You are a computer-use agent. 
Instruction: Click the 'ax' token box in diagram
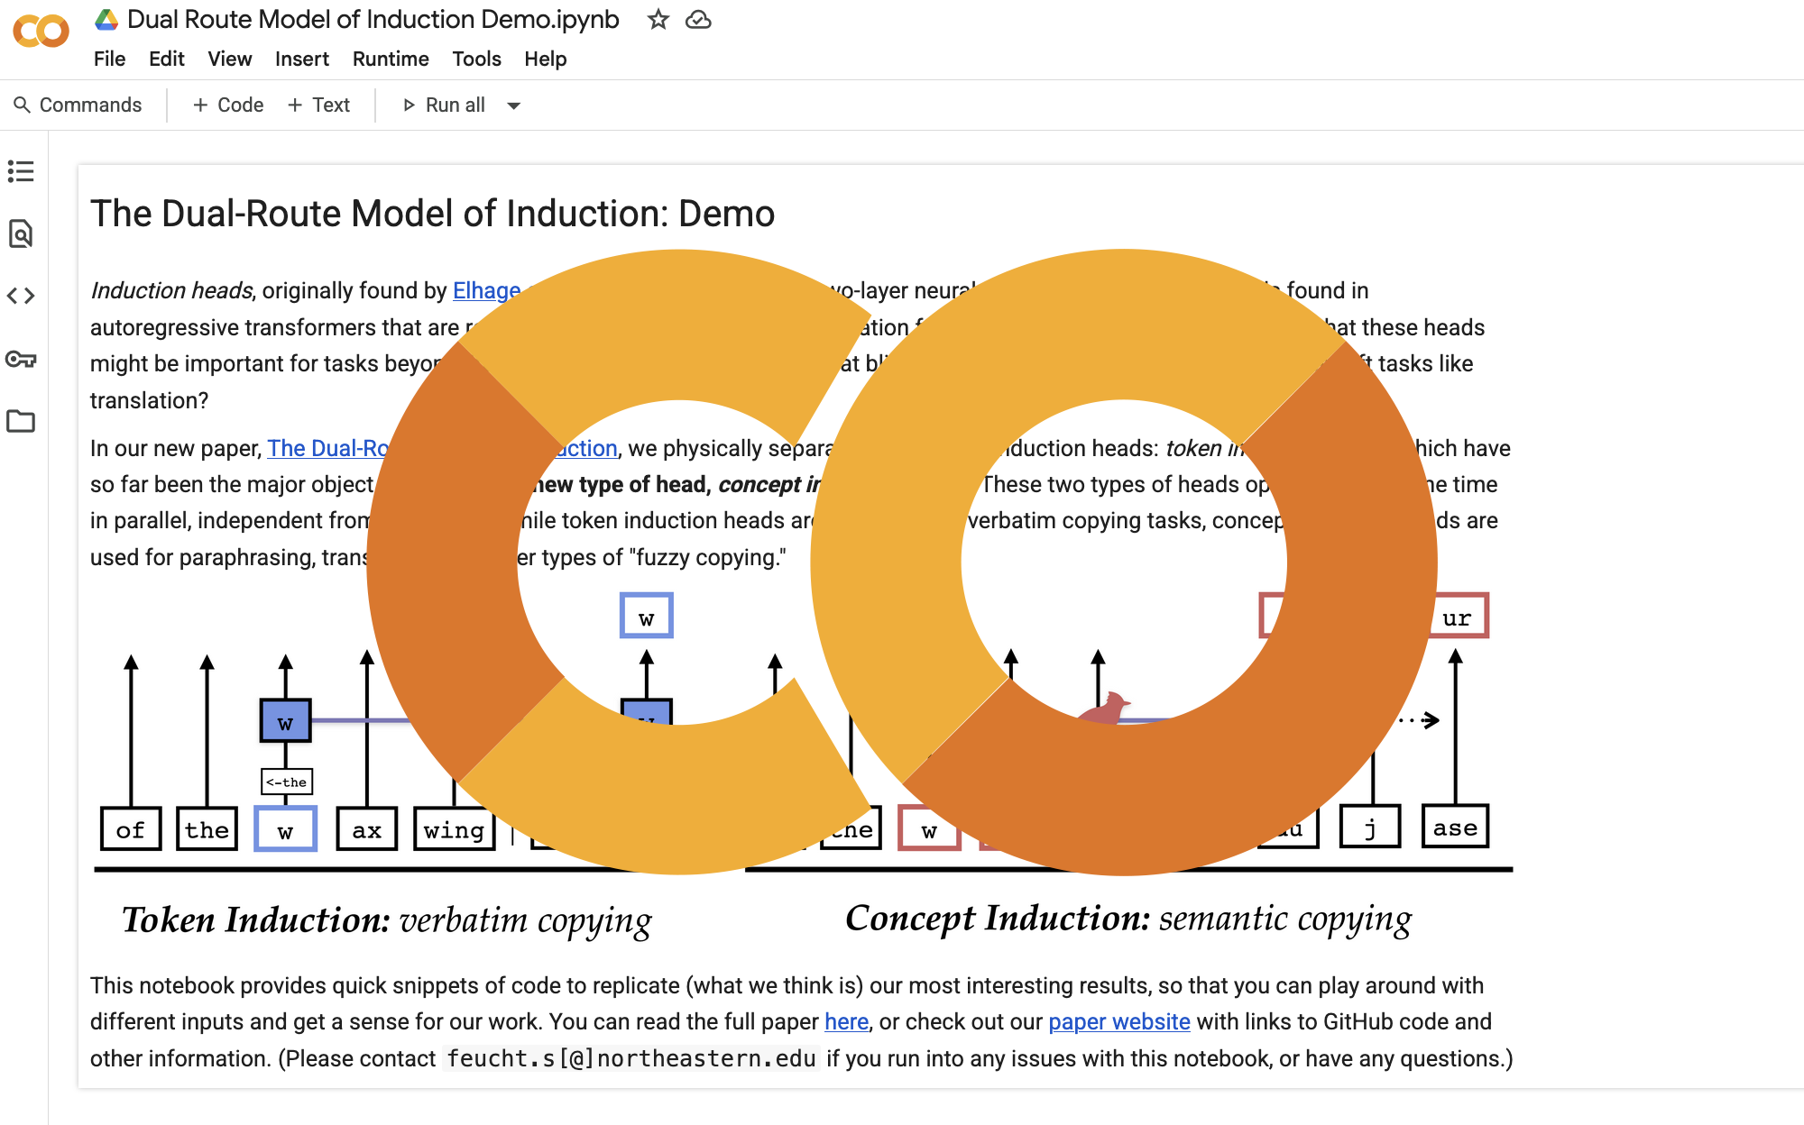tap(366, 829)
